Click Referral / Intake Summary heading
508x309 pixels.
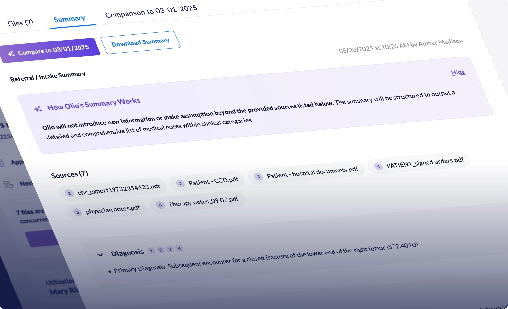(x=48, y=77)
